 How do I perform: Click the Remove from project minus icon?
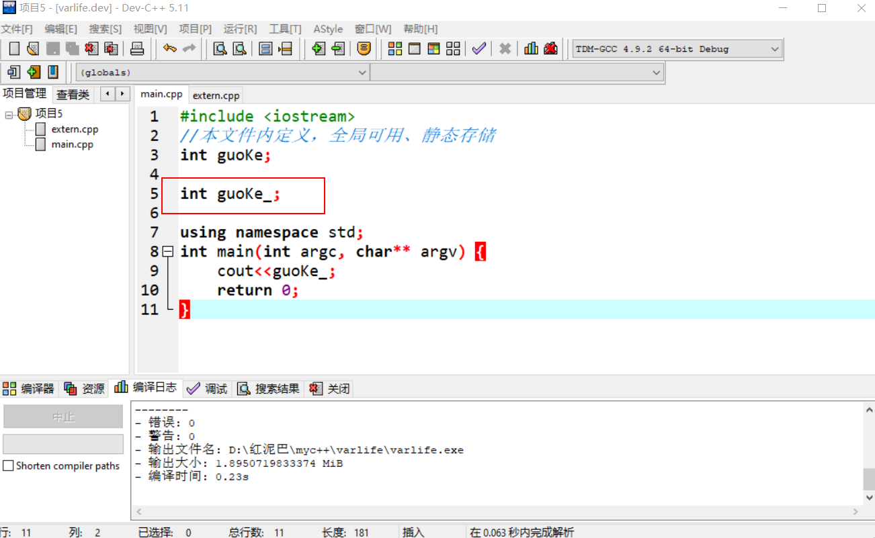[337, 48]
